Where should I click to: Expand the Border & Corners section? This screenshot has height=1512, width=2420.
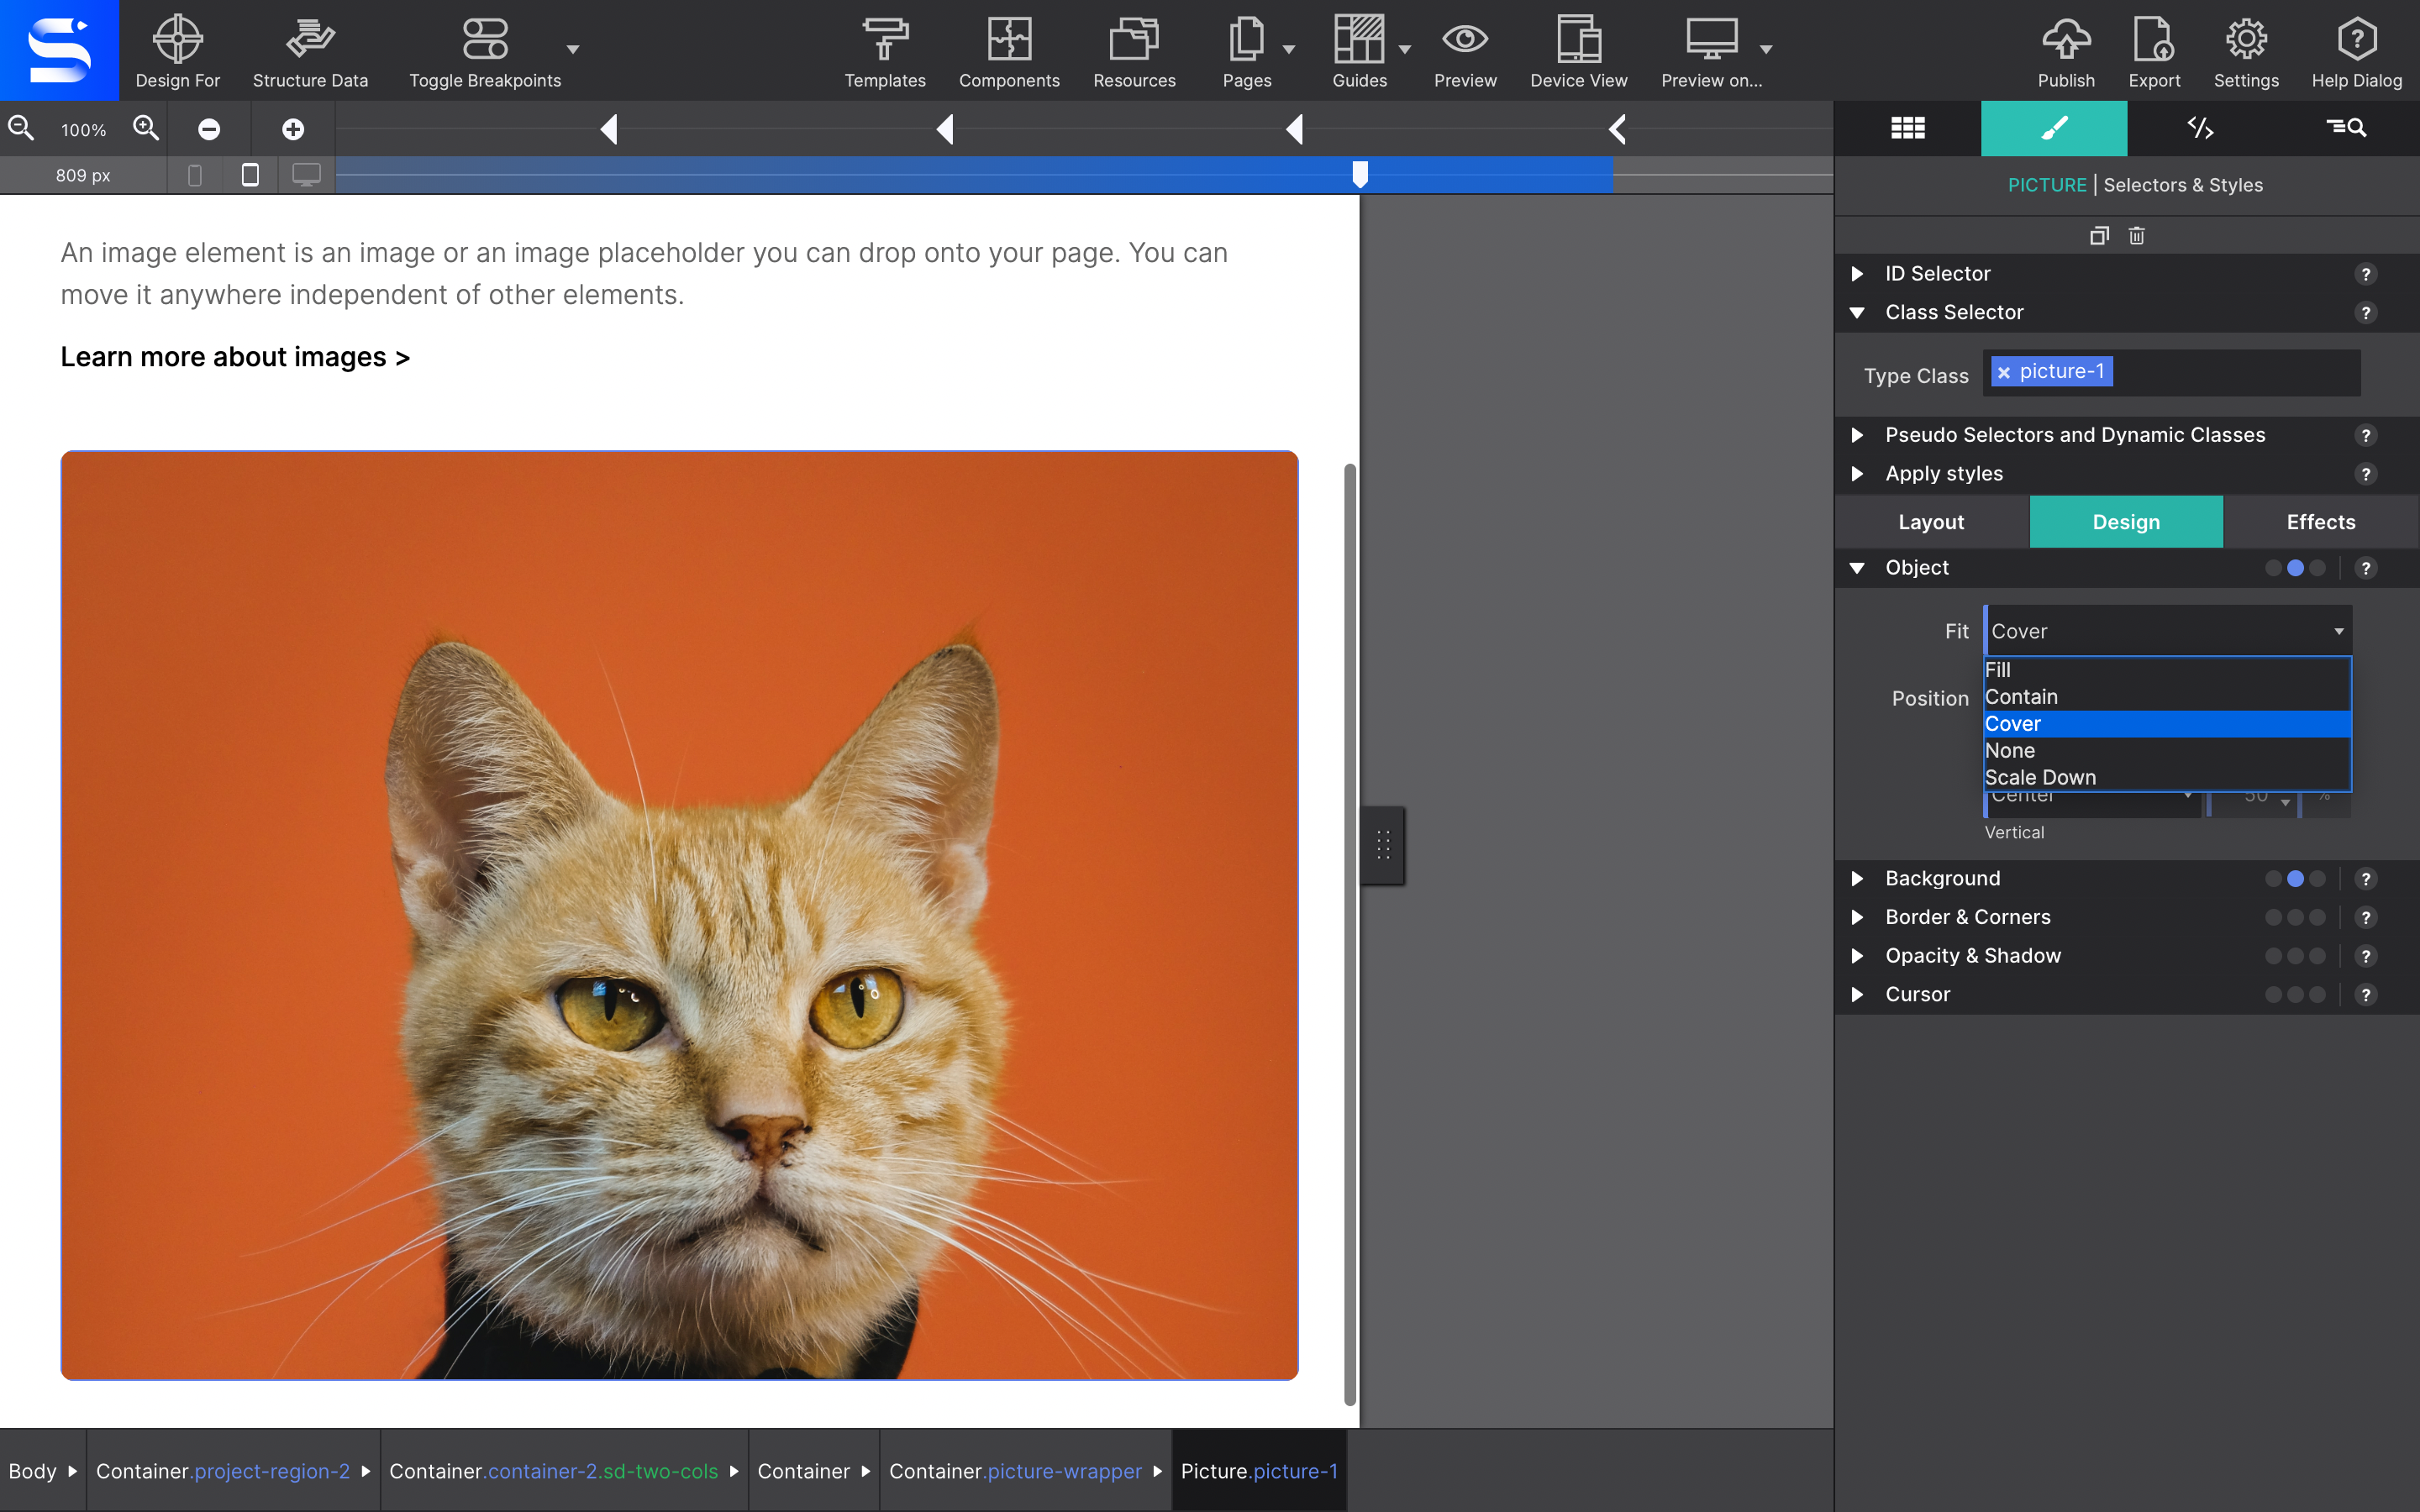[1857, 918]
